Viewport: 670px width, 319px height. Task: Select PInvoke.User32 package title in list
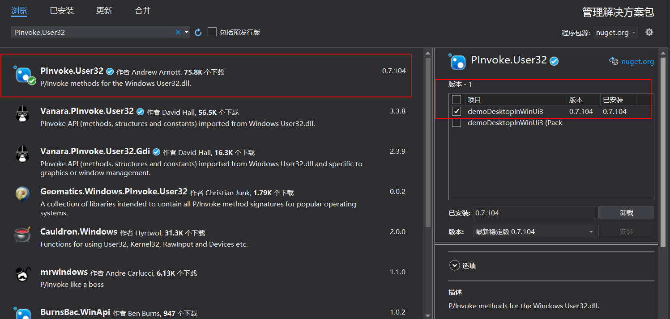click(x=72, y=71)
